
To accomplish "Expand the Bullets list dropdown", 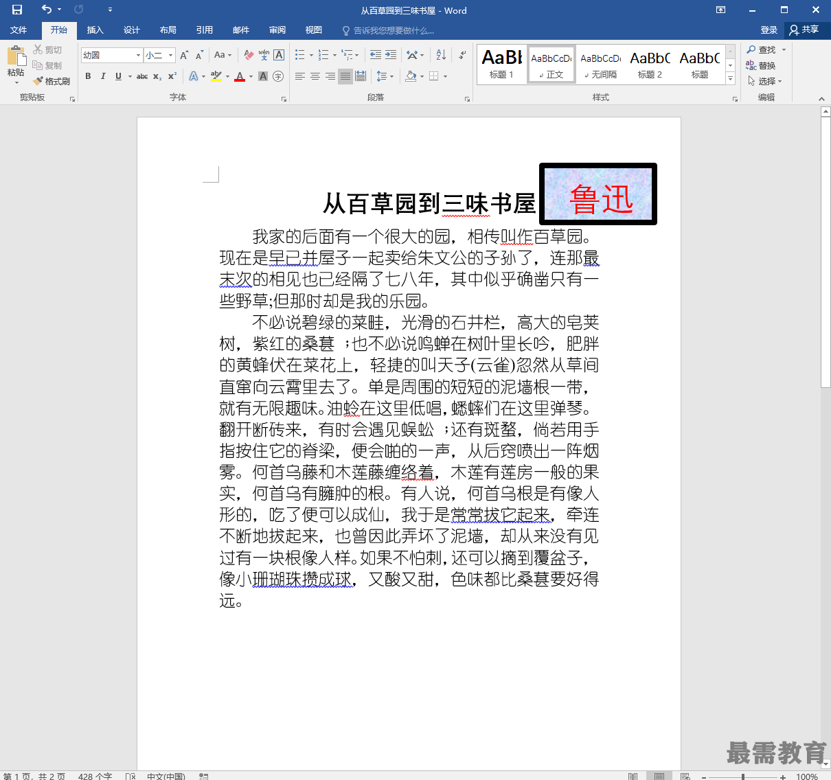I will pos(311,55).
